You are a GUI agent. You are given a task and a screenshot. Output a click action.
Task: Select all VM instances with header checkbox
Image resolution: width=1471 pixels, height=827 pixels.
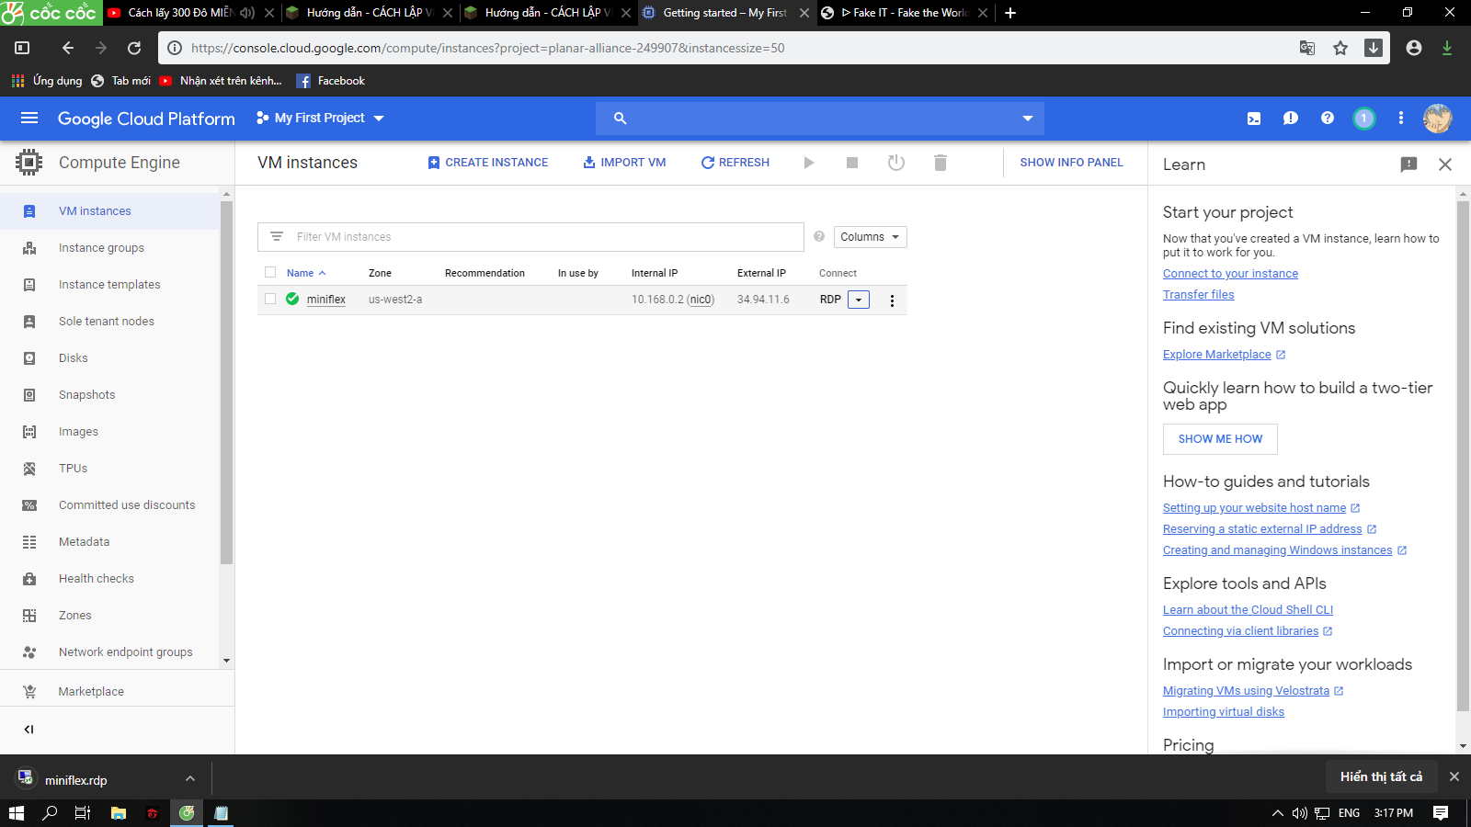tap(270, 272)
